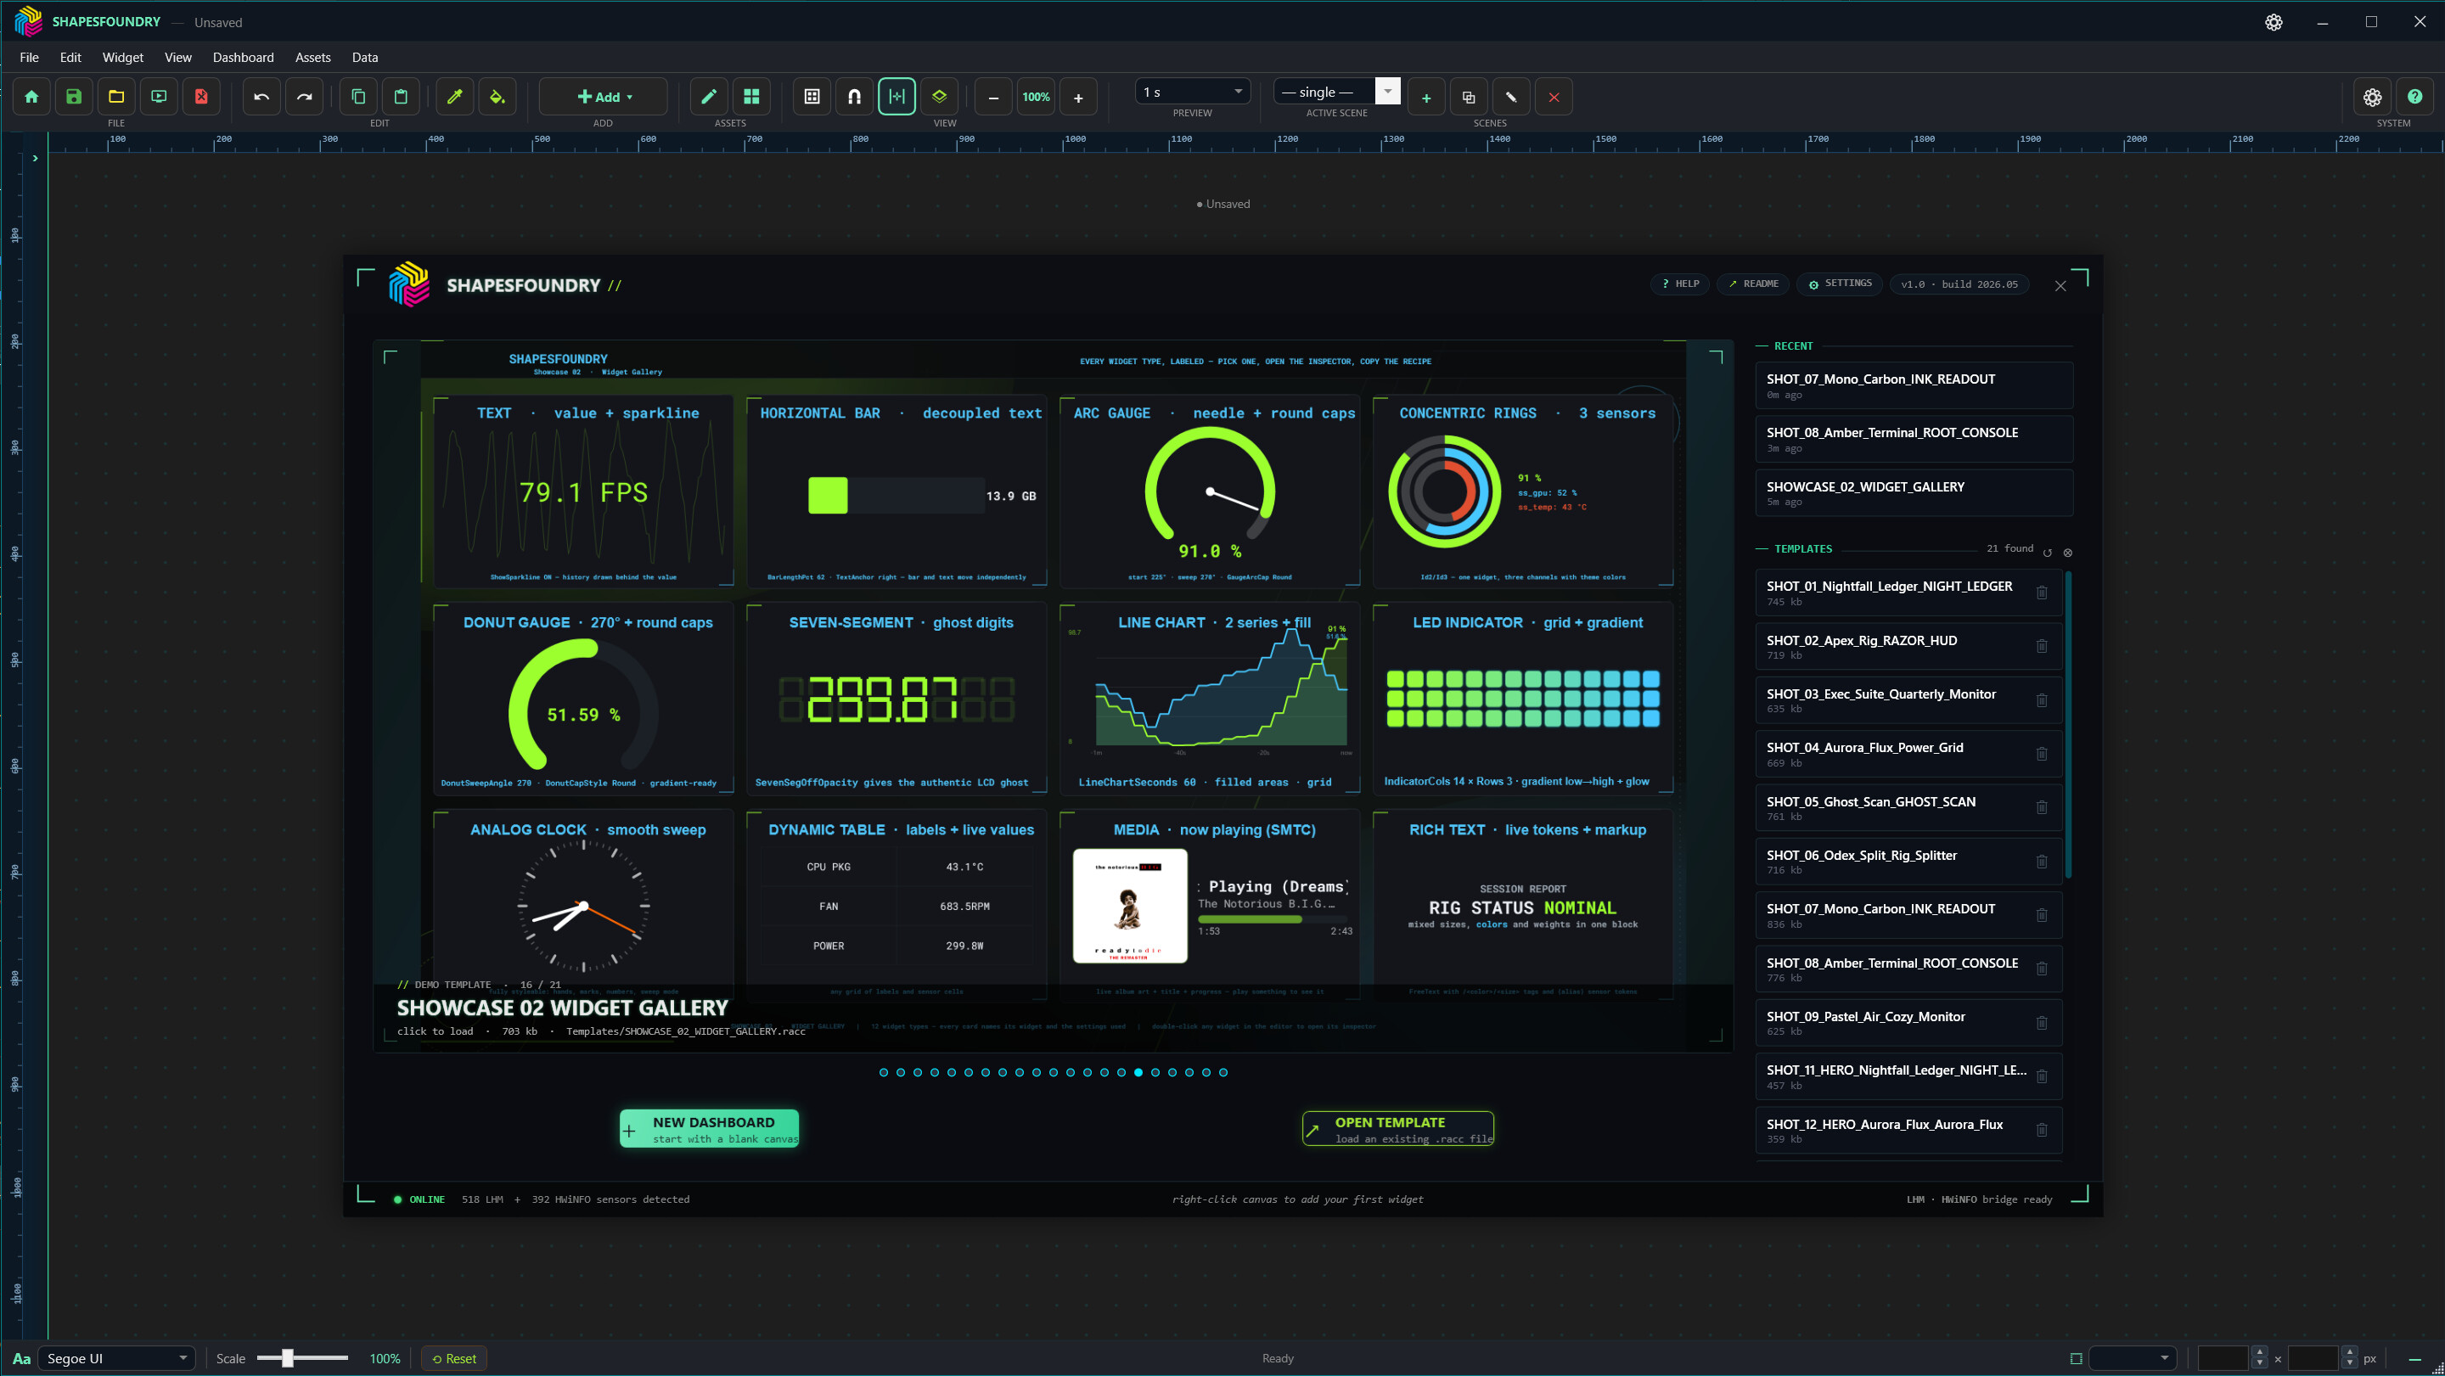The width and height of the screenshot is (2445, 1376).
Task: Click the NEW DASHBOARD button
Action: (x=709, y=1129)
